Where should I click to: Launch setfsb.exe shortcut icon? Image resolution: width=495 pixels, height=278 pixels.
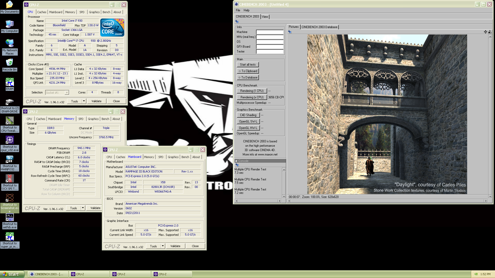click(x=10, y=221)
